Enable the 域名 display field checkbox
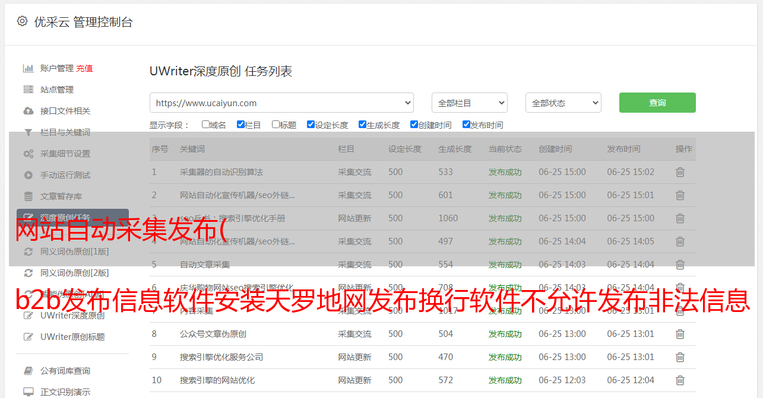Image resolution: width=763 pixels, height=398 pixels. (205, 125)
